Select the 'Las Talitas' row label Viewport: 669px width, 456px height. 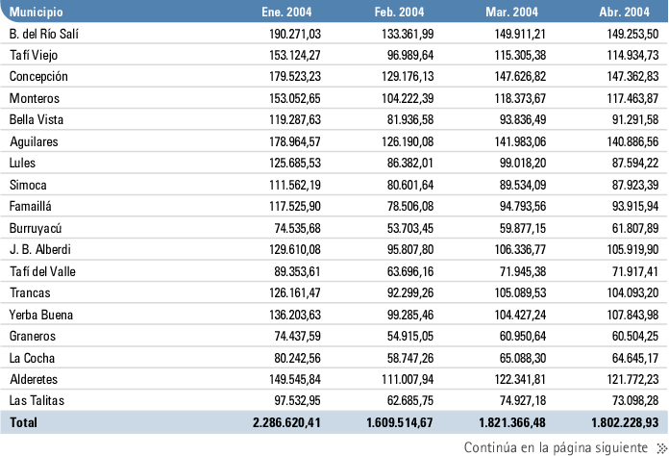[x=37, y=400]
